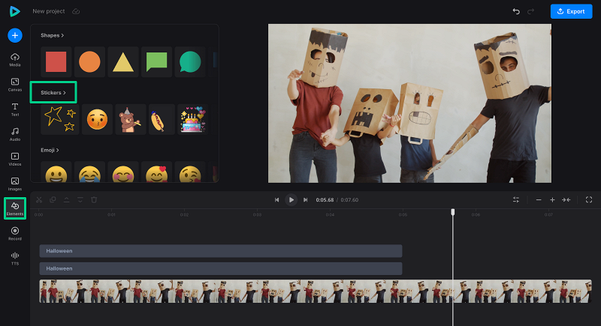Add the winking kiss emoji
Image resolution: width=601 pixels, height=326 pixels.
190,172
